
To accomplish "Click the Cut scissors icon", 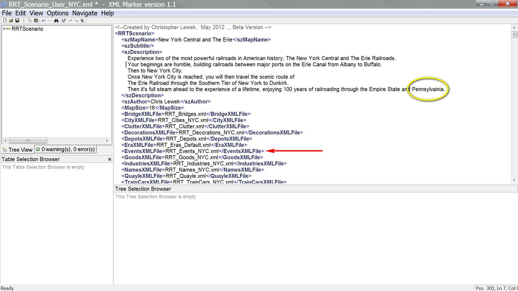I will [23, 20].
